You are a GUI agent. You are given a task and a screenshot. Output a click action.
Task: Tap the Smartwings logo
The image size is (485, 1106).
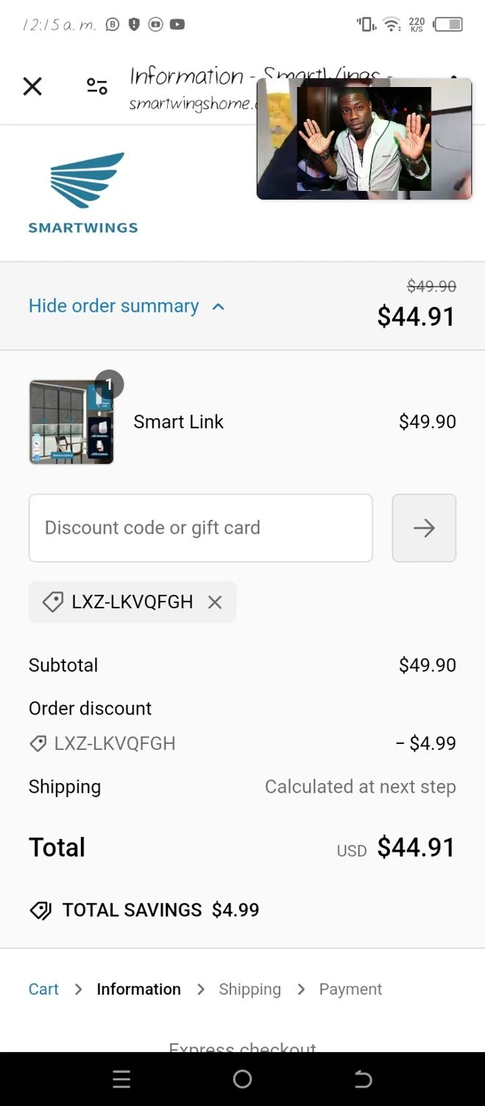pyautogui.click(x=83, y=193)
